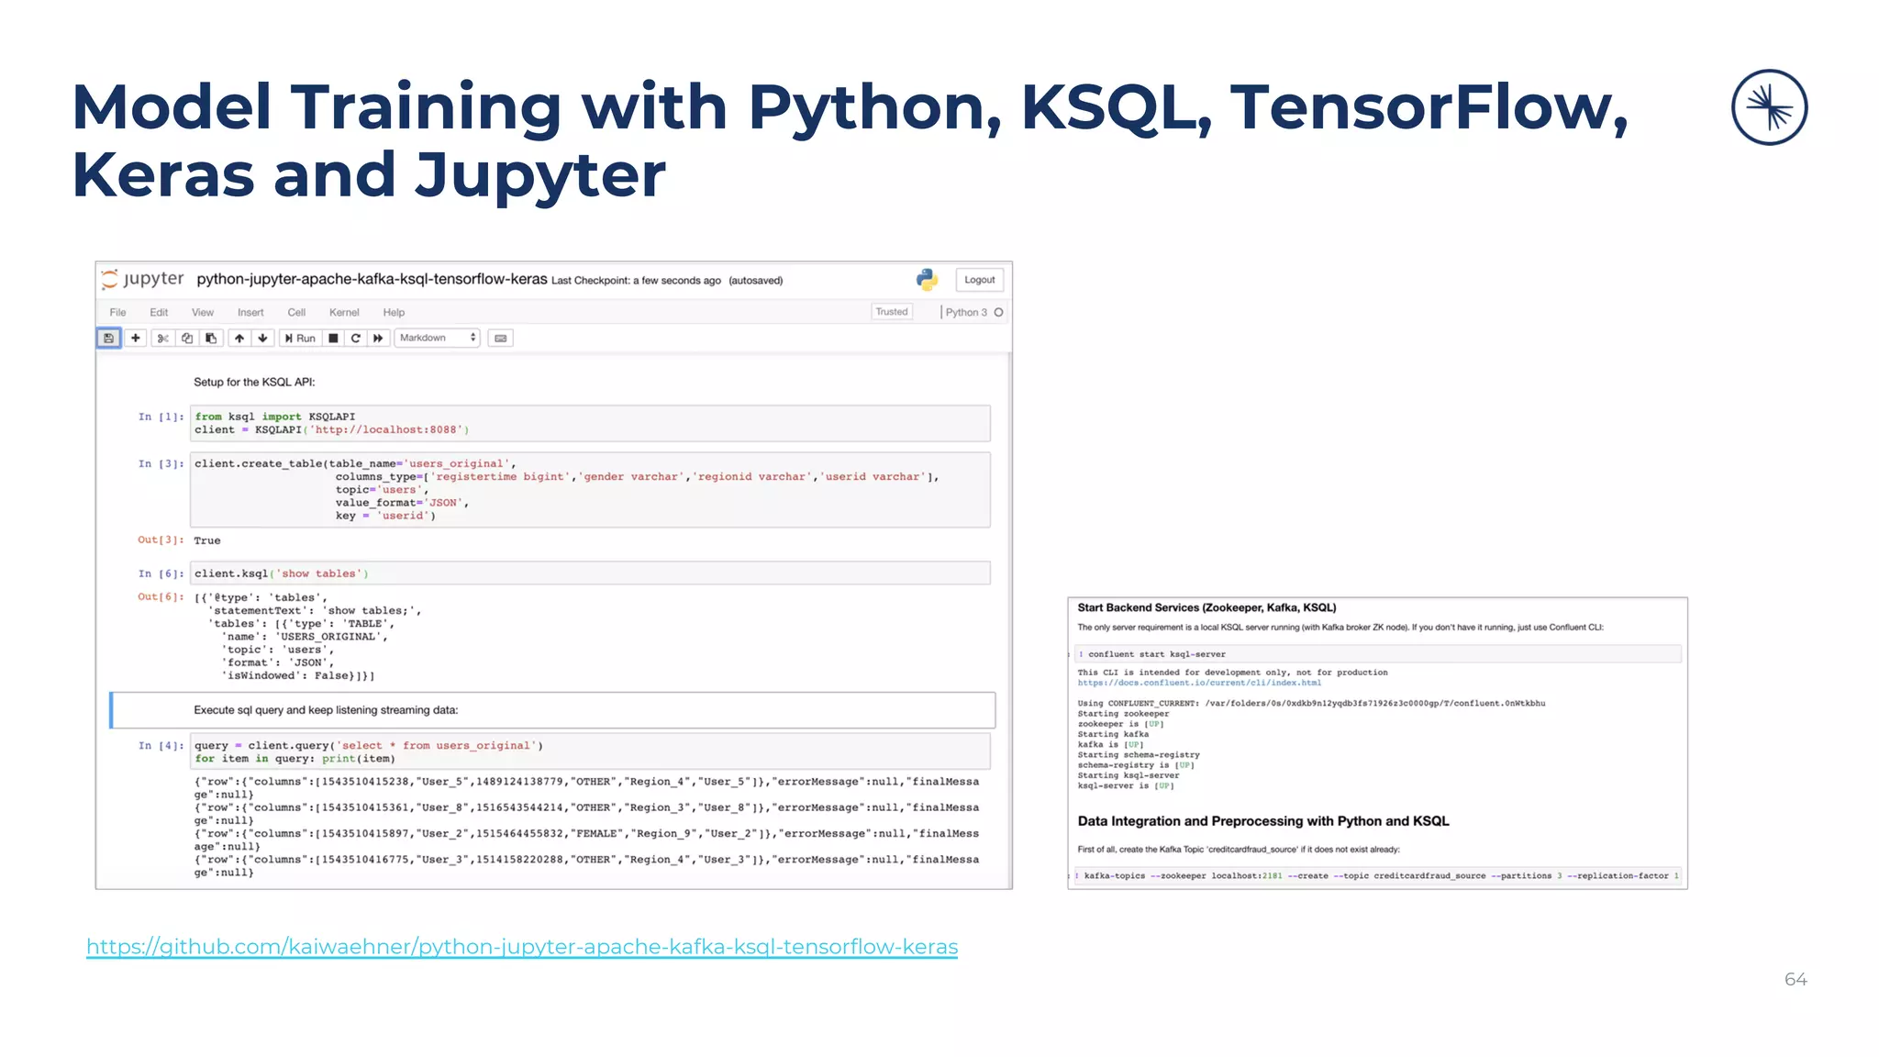Image resolution: width=1879 pixels, height=1057 pixels.
Task: Click 'Start Backend Services' heading
Action: [1206, 607]
